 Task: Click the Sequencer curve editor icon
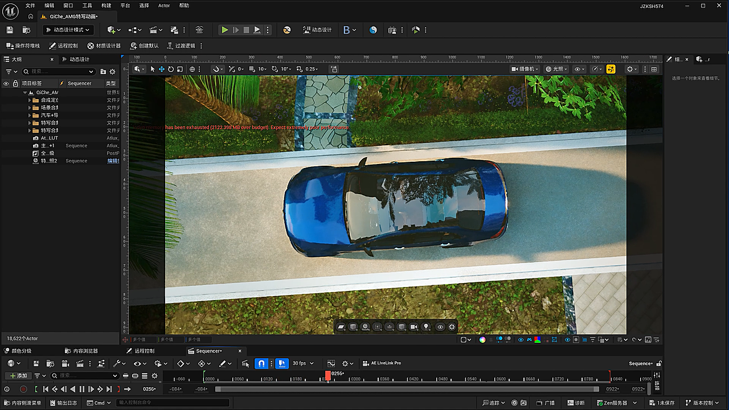[x=331, y=363]
